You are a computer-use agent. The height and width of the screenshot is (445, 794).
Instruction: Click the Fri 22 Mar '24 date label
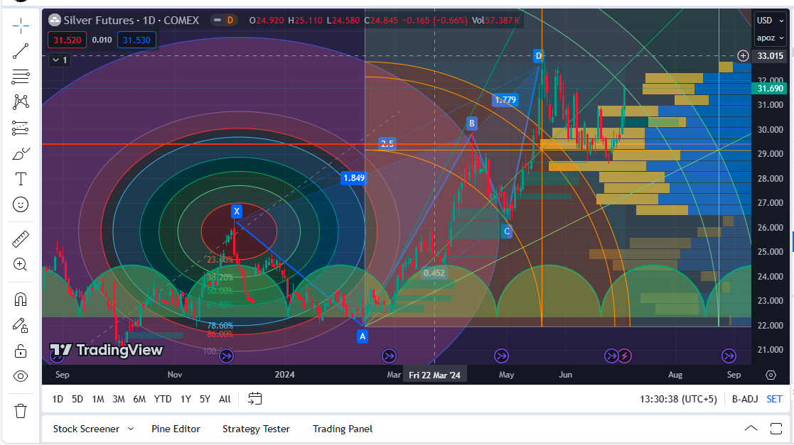(434, 375)
